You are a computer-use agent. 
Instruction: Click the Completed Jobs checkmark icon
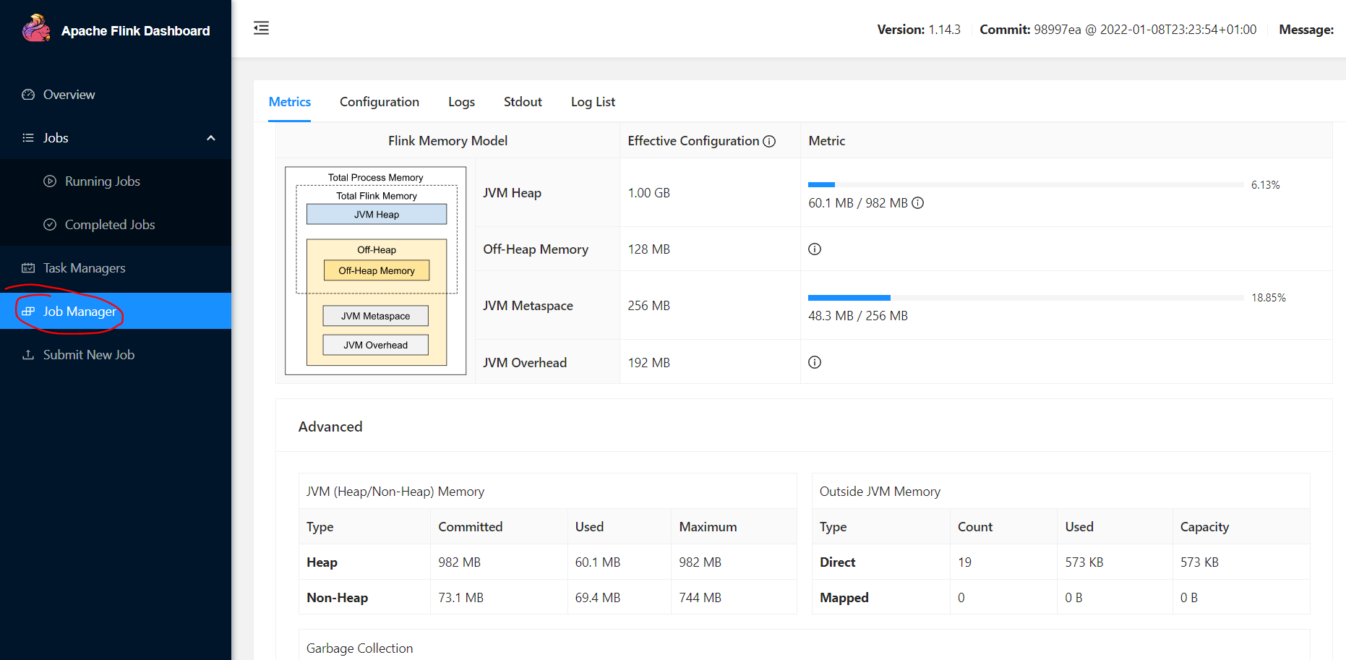[50, 225]
